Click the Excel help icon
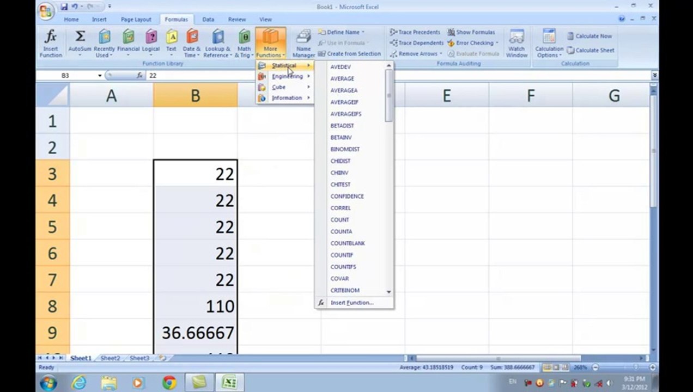 tap(622, 19)
